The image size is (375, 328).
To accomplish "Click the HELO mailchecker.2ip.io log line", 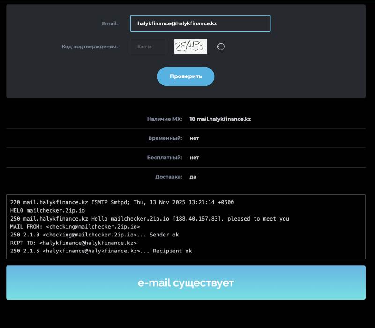I will click(x=47, y=211).
